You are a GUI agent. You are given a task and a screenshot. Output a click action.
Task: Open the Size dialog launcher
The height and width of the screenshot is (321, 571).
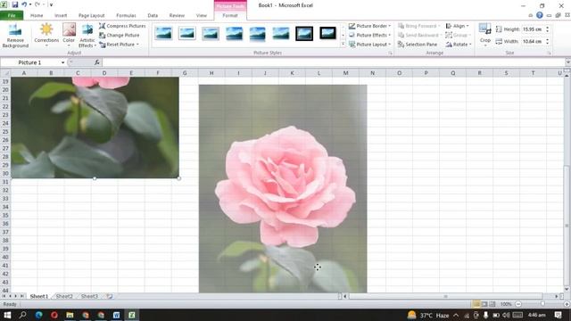[549, 53]
